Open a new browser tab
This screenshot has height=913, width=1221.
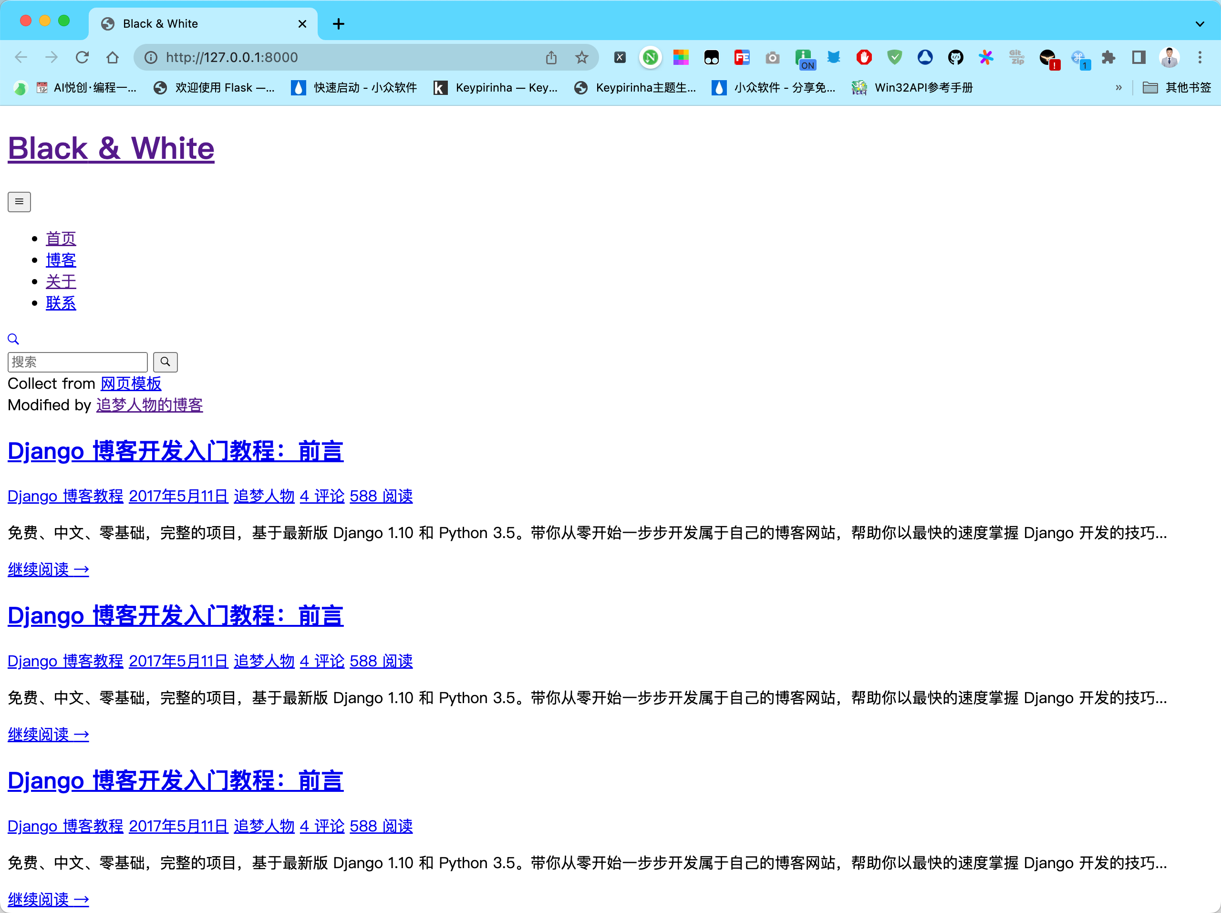(x=338, y=24)
